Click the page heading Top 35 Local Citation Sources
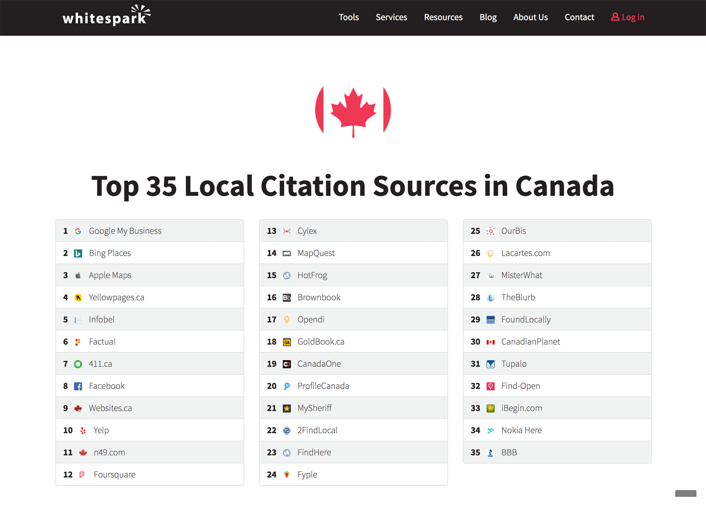This screenshot has width=706, height=518. pos(353,186)
